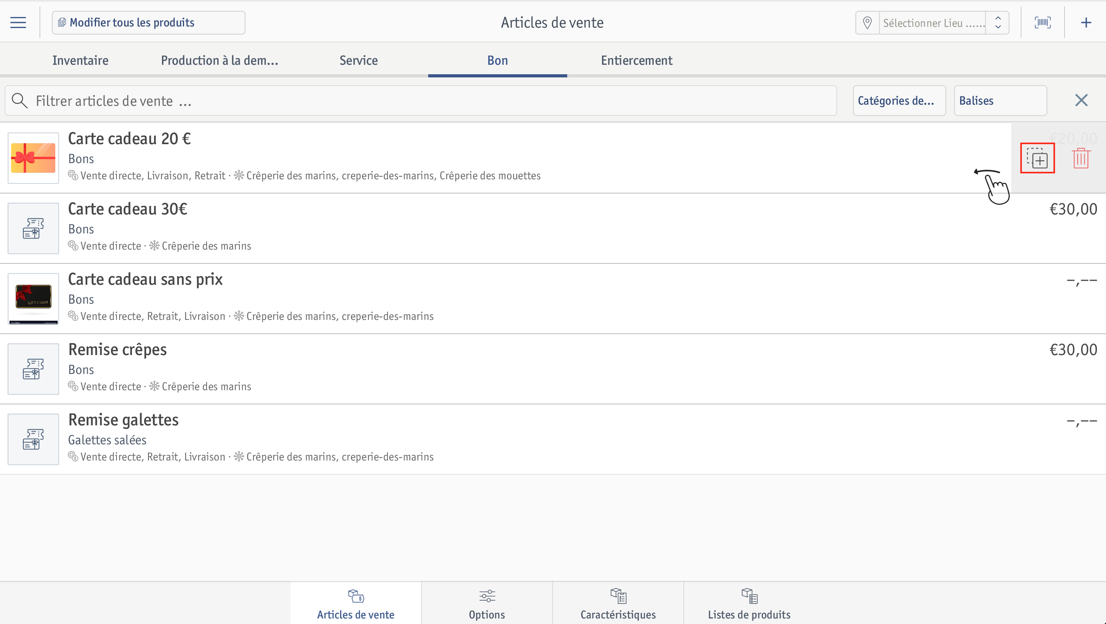The image size is (1106, 624).
Task: Switch to Production à la dem... tab
Action: point(219,60)
